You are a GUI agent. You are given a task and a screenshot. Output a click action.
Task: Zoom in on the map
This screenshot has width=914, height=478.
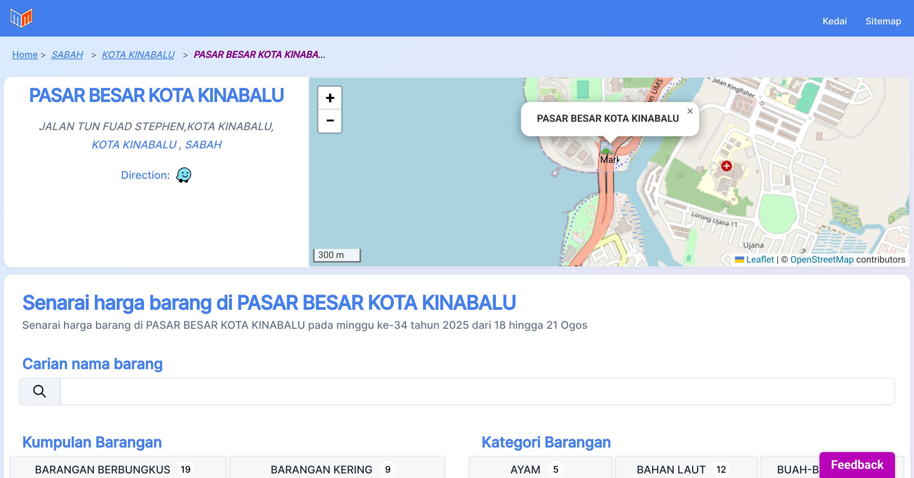click(330, 98)
